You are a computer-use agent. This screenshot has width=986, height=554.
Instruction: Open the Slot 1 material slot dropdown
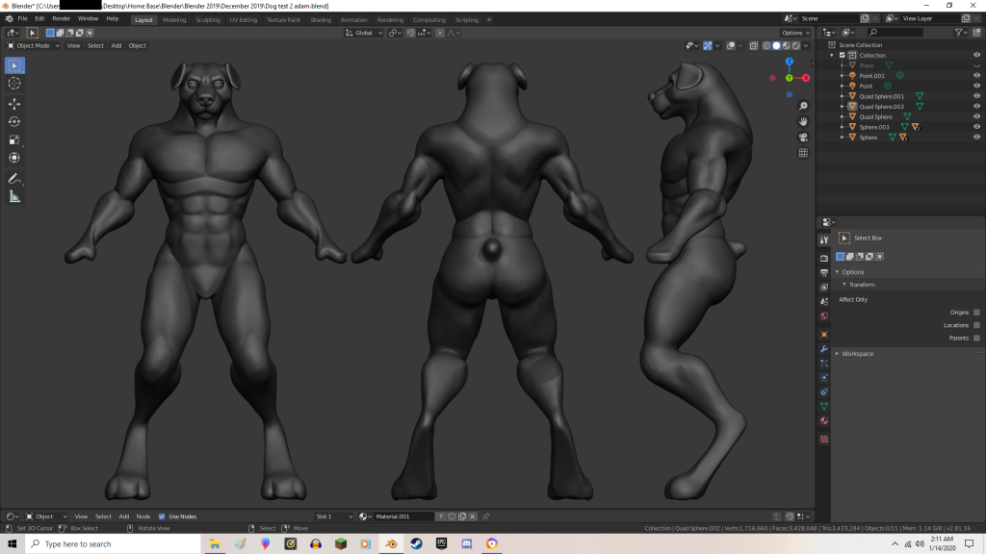334,516
